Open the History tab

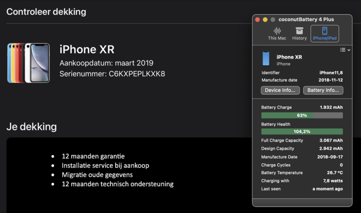click(x=299, y=34)
